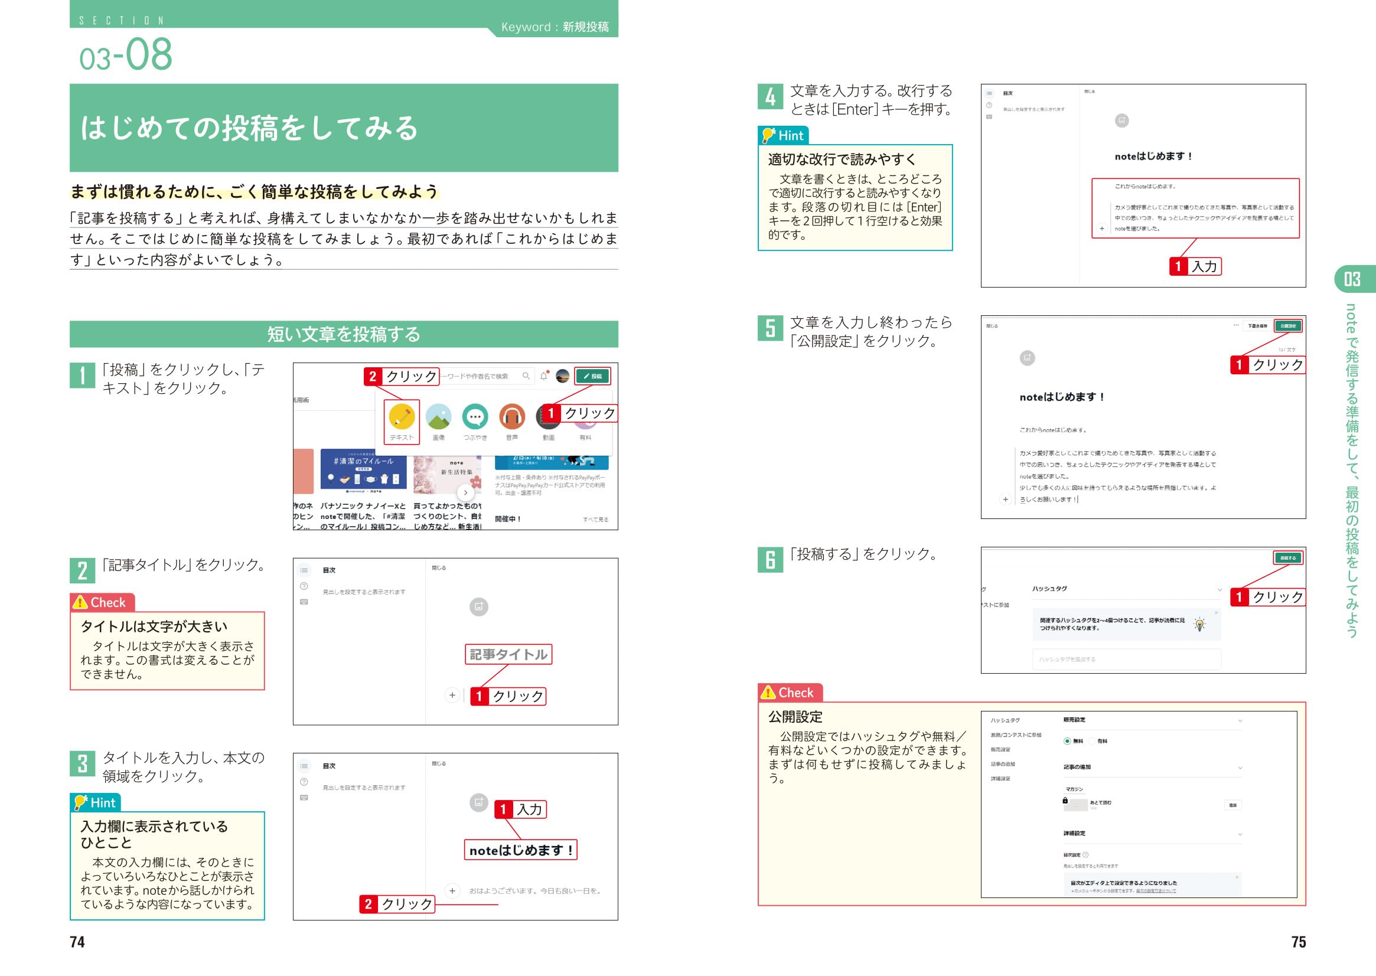Collapse the 販売設定 section chevron
The height and width of the screenshot is (976, 1376).
(1240, 720)
